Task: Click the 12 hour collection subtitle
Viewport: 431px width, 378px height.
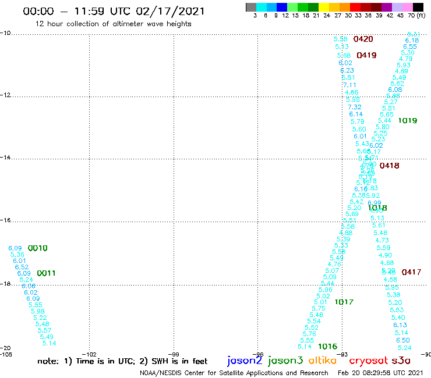Action: point(113,24)
